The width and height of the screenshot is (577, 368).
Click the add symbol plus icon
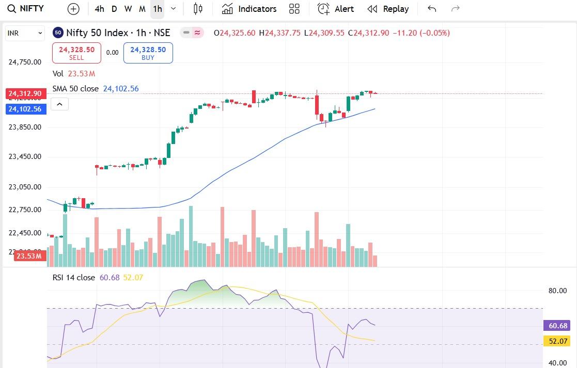click(73, 9)
